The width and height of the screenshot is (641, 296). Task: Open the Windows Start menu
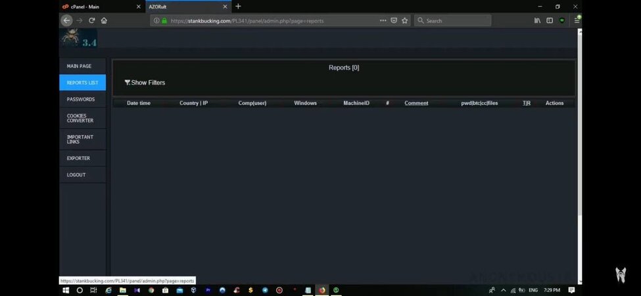(66, 290)
